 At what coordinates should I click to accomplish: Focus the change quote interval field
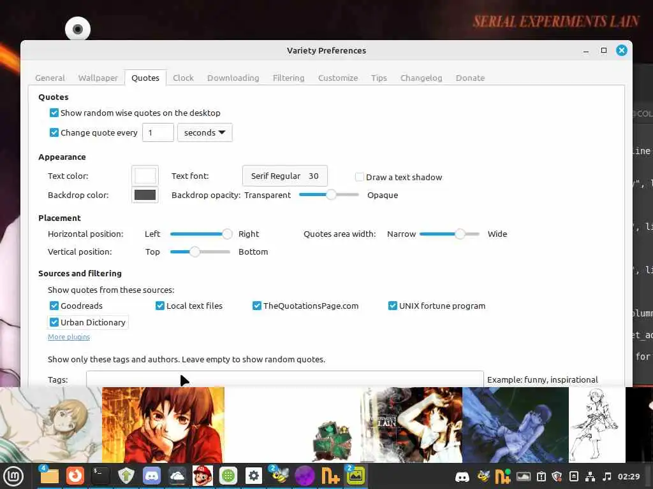click(x=158, y=132)
